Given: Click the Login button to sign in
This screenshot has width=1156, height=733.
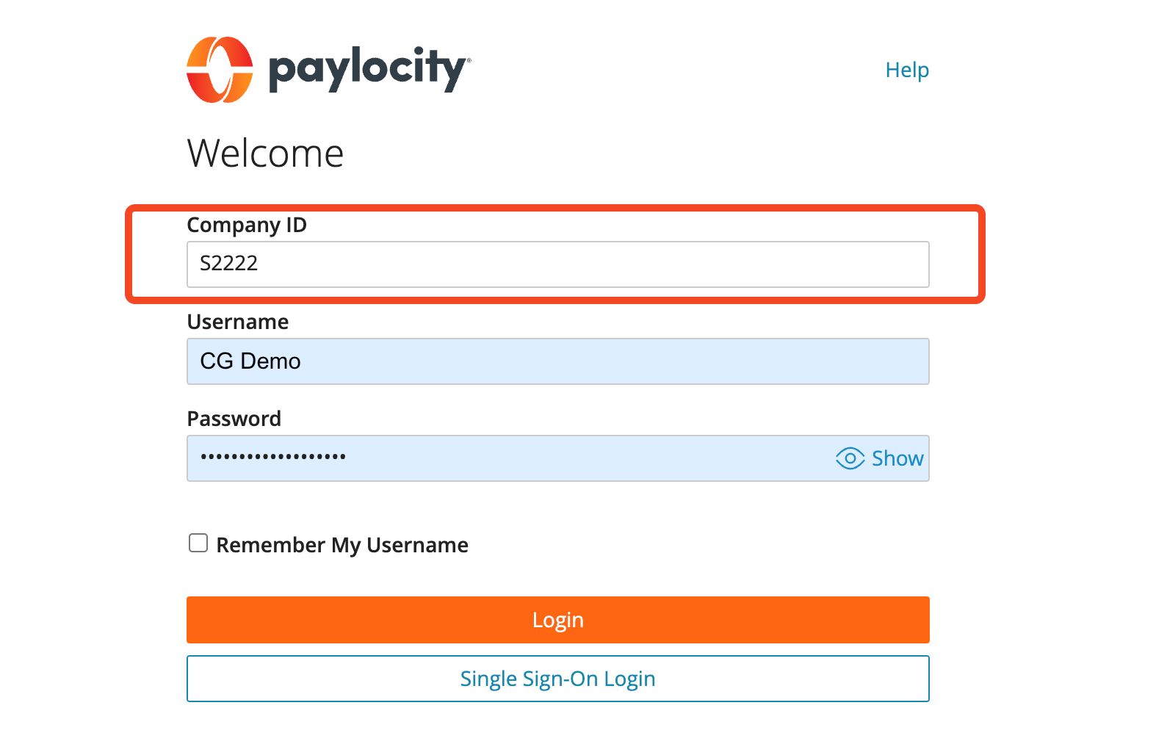Looking at the screenshot, I should tap(558, 619).
